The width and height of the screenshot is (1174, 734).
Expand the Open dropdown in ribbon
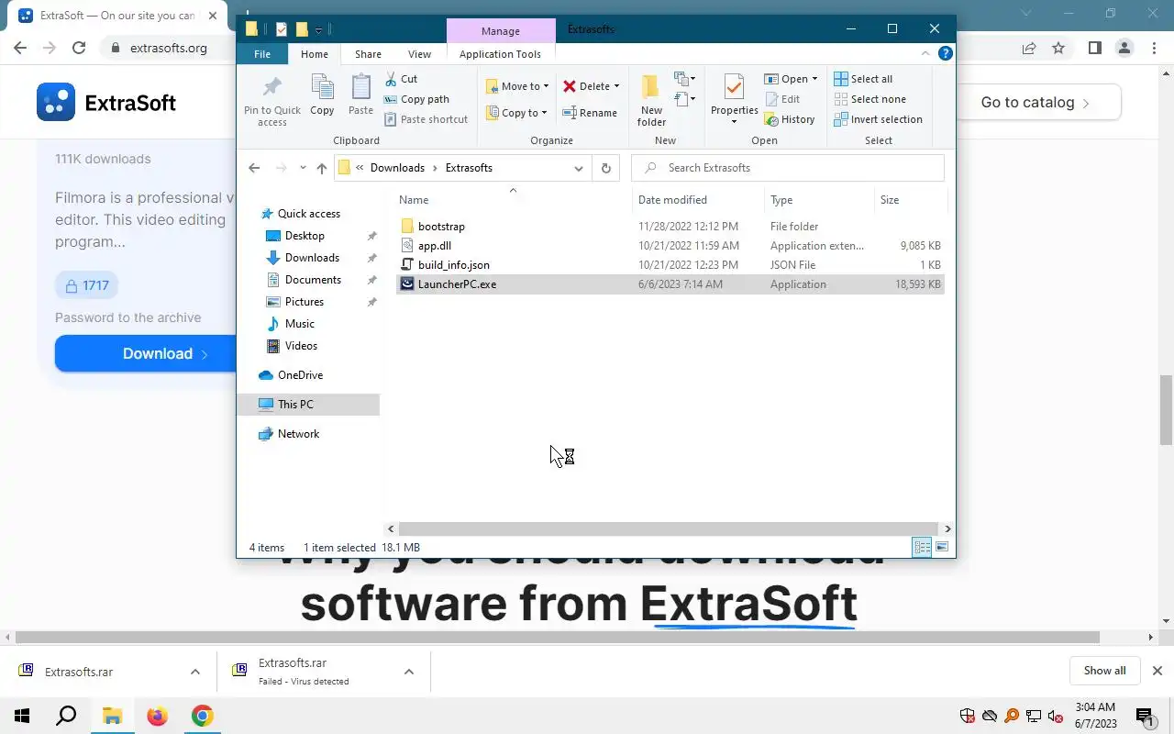[x=814, y=79]
